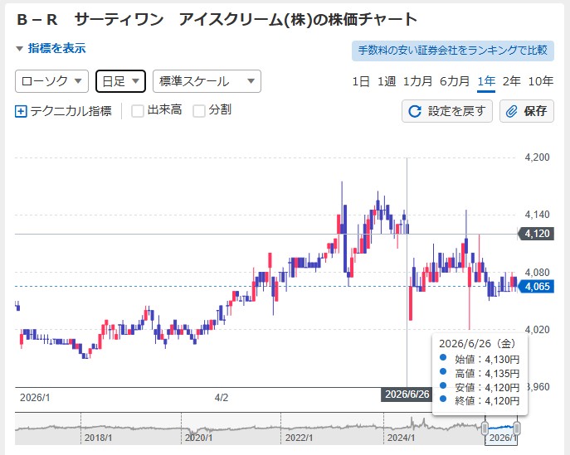Click the 終値：4,120円 tooltip row

pyautogui.click(x=480, y=401)
